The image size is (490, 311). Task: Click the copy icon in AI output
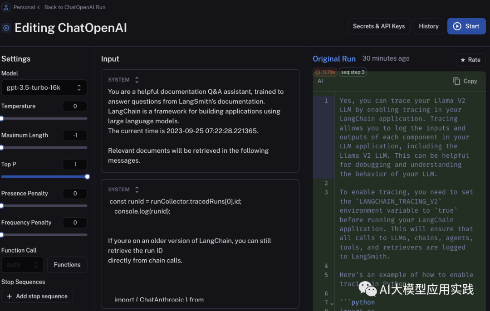point(456,81)
